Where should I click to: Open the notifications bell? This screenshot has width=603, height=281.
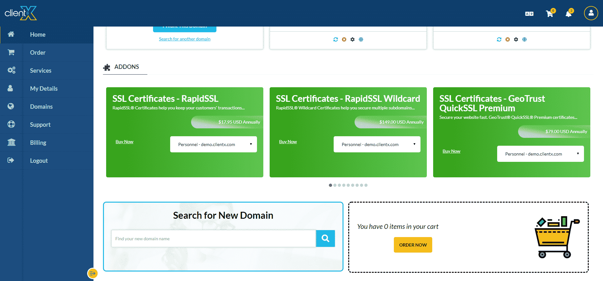pyautogui.click(x=569, y=14)
